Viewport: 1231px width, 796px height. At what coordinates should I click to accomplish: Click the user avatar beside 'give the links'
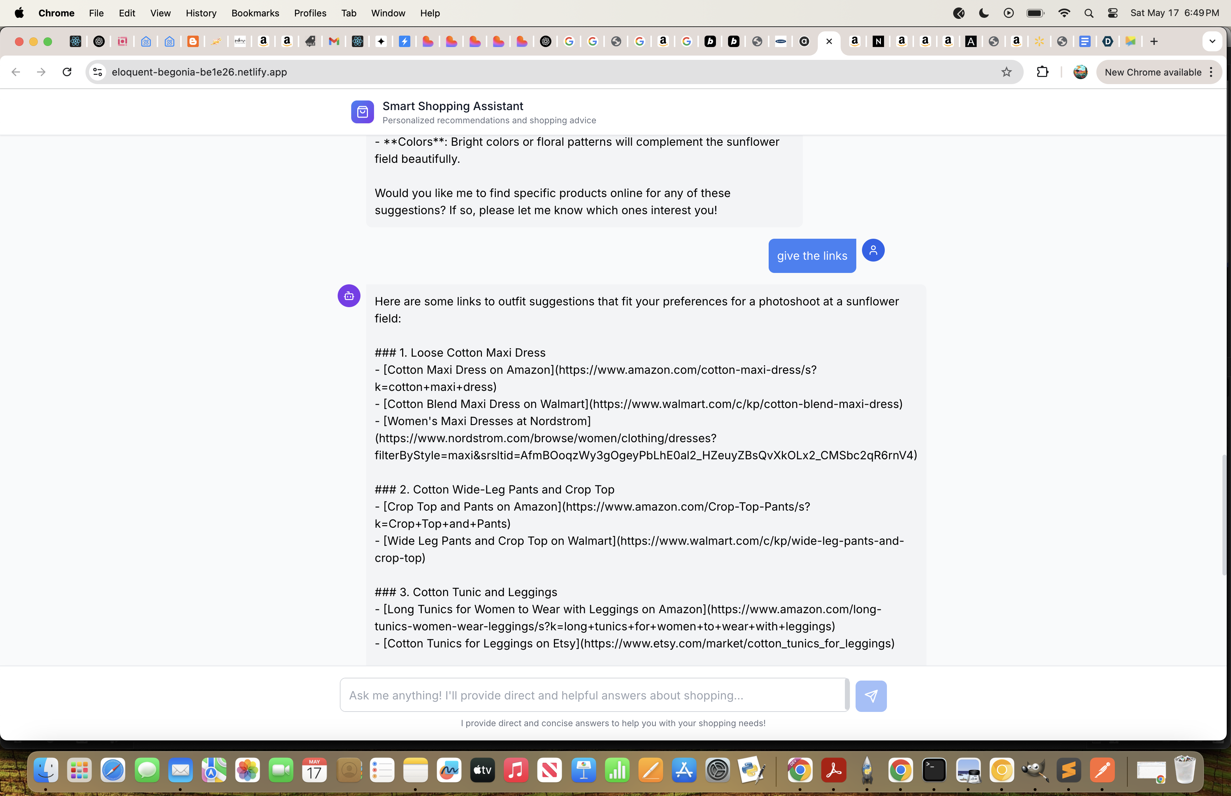coord(873,251)
